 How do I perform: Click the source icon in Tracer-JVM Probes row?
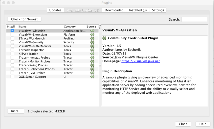point(92,73)
